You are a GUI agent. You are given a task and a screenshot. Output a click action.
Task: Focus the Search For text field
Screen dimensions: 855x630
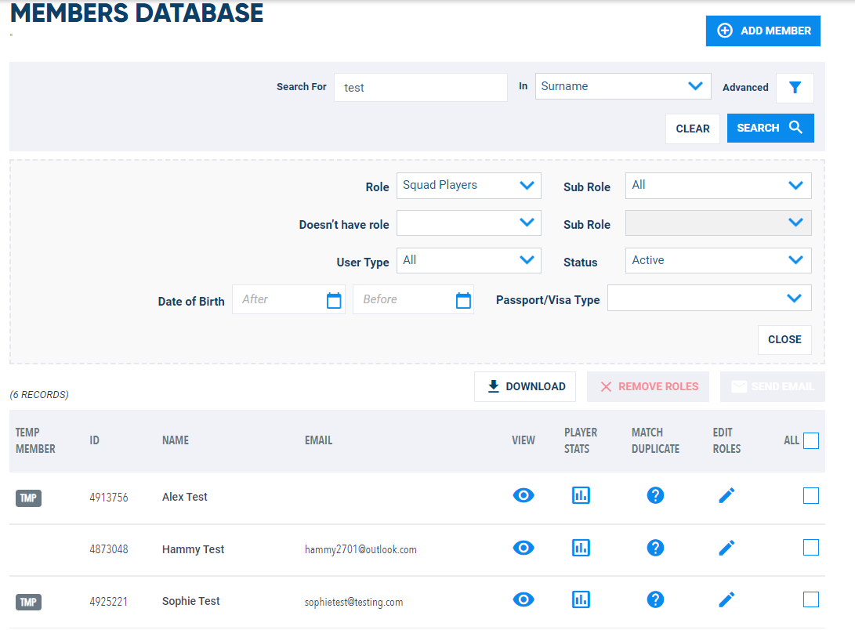click(x=420, y=87)
